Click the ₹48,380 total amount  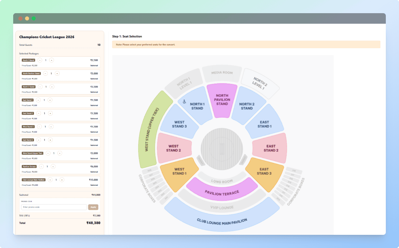(93, 223)
